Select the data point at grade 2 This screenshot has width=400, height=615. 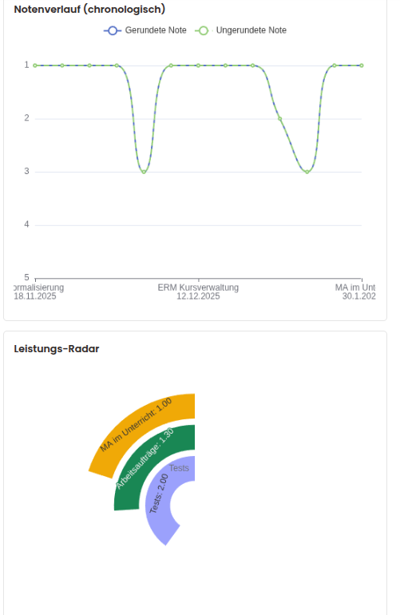point(280,118)
